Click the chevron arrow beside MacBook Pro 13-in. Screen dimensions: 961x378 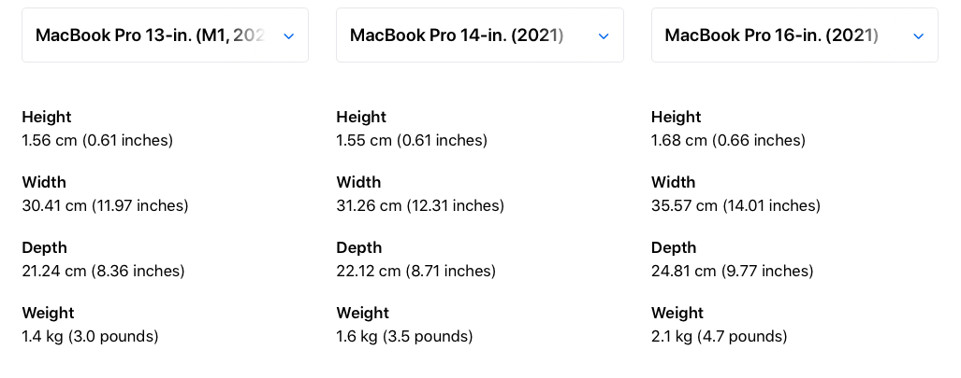[x=288, y=36]
